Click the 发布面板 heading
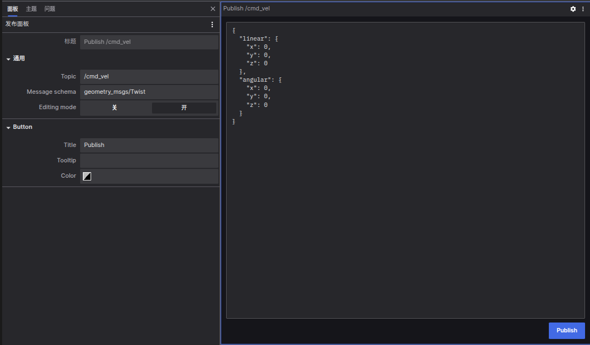 point(17,24)
